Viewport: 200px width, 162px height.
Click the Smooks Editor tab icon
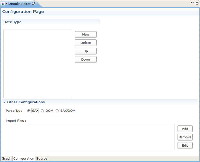point(3,4)
